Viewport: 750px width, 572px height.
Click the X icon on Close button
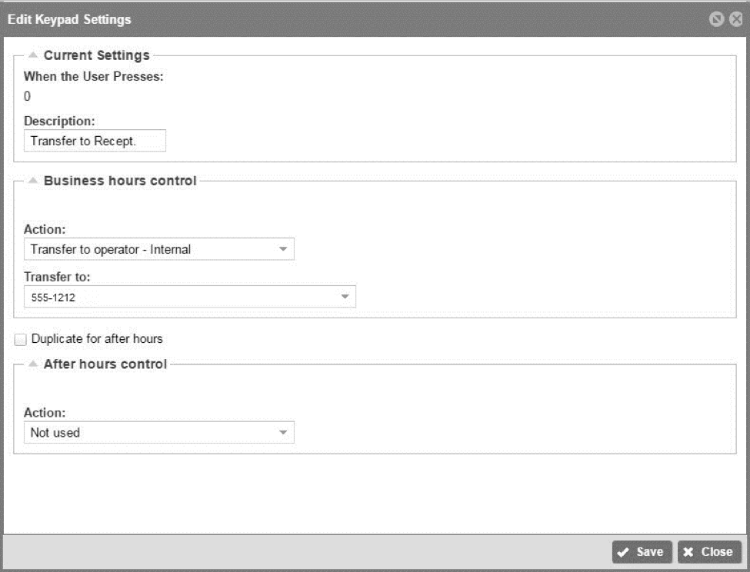click(x=688, y=552)
